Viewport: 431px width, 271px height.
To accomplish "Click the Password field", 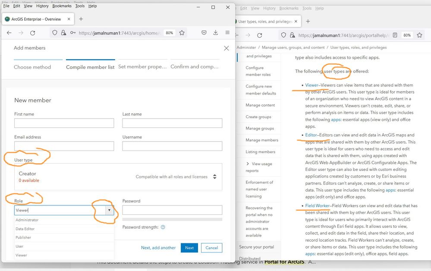I will tap(172, 210).
